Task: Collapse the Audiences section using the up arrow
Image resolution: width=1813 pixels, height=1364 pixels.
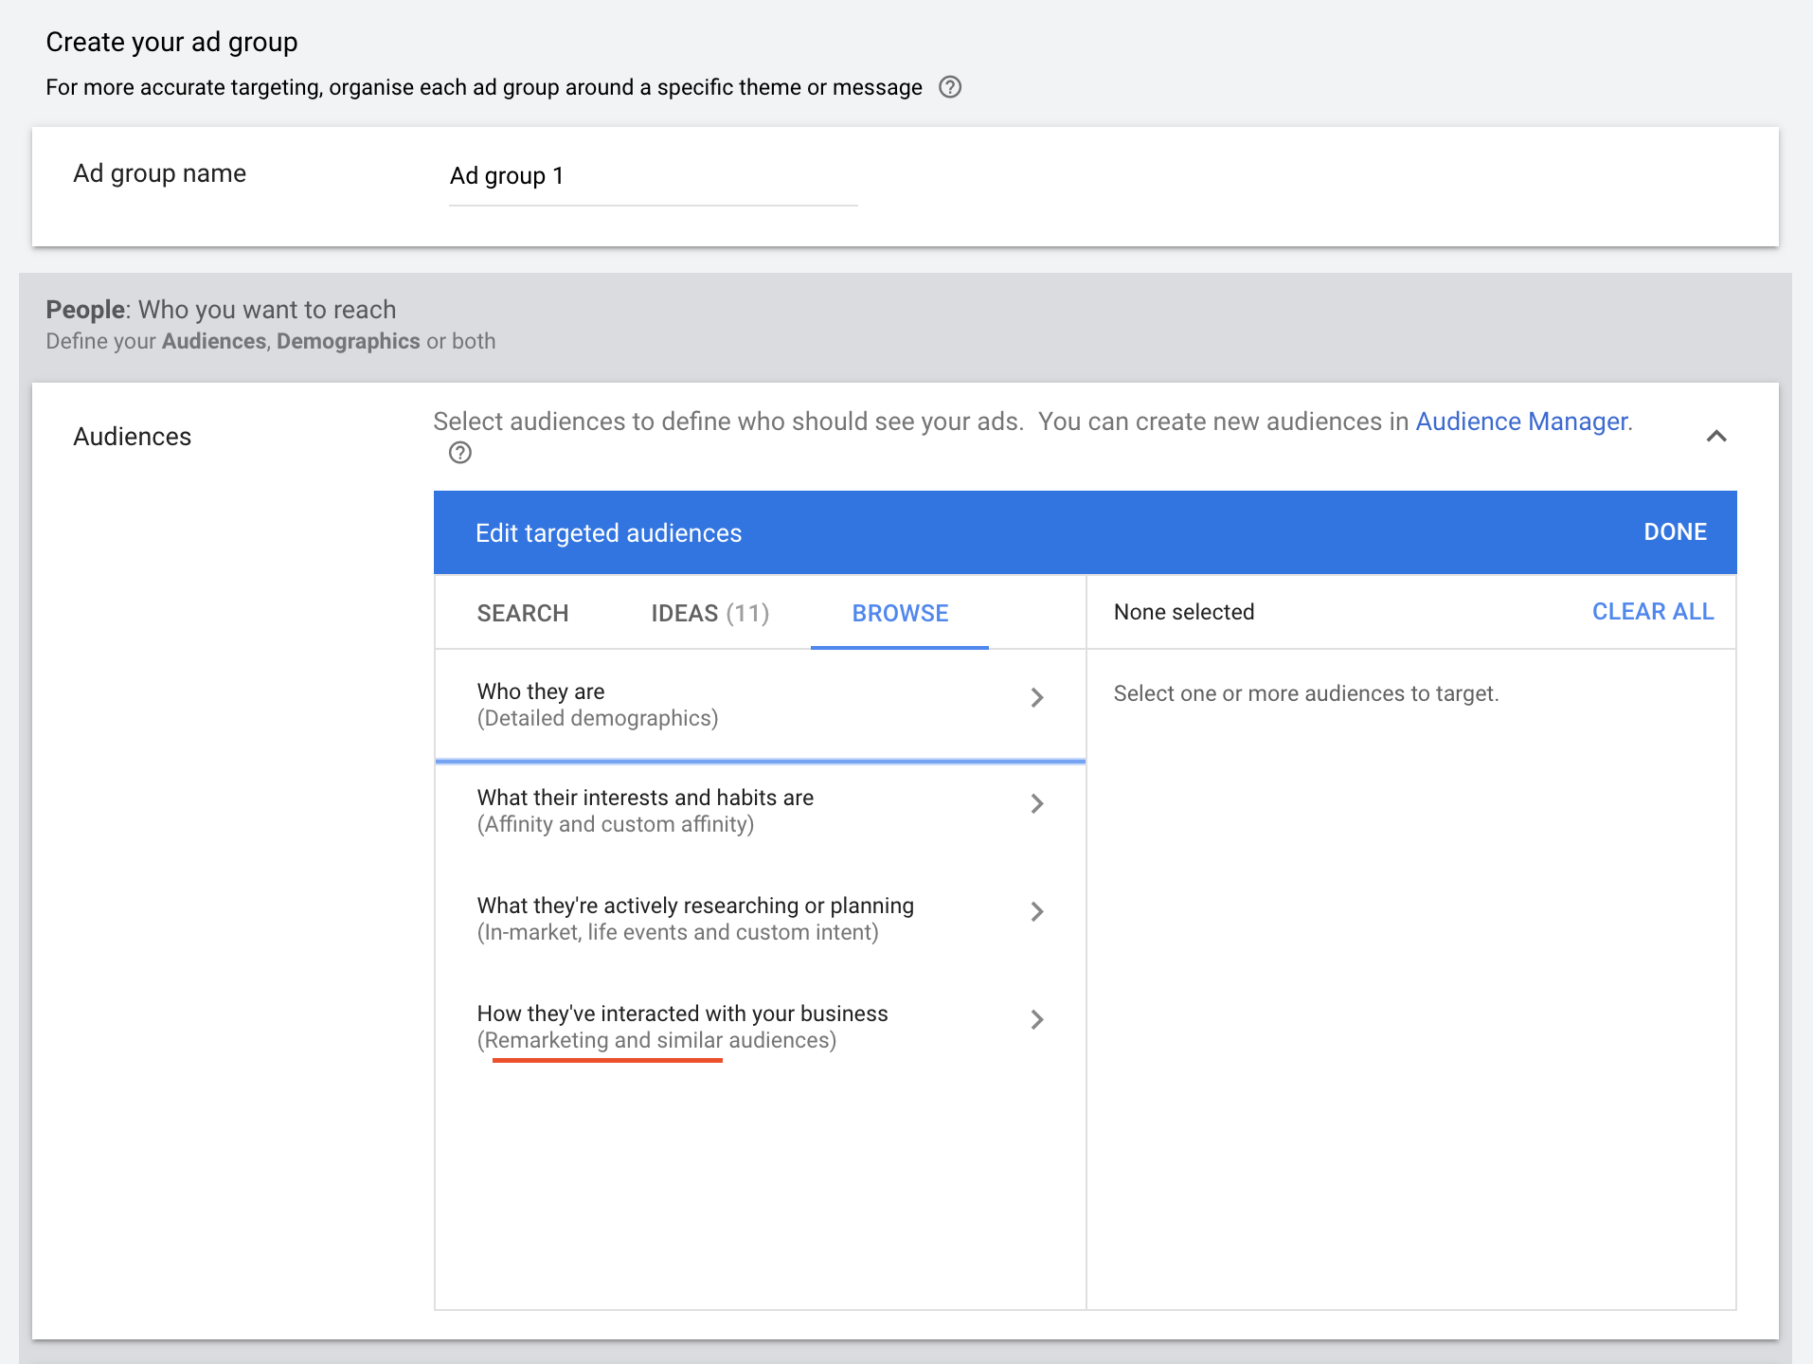Action: point(1716,436)
